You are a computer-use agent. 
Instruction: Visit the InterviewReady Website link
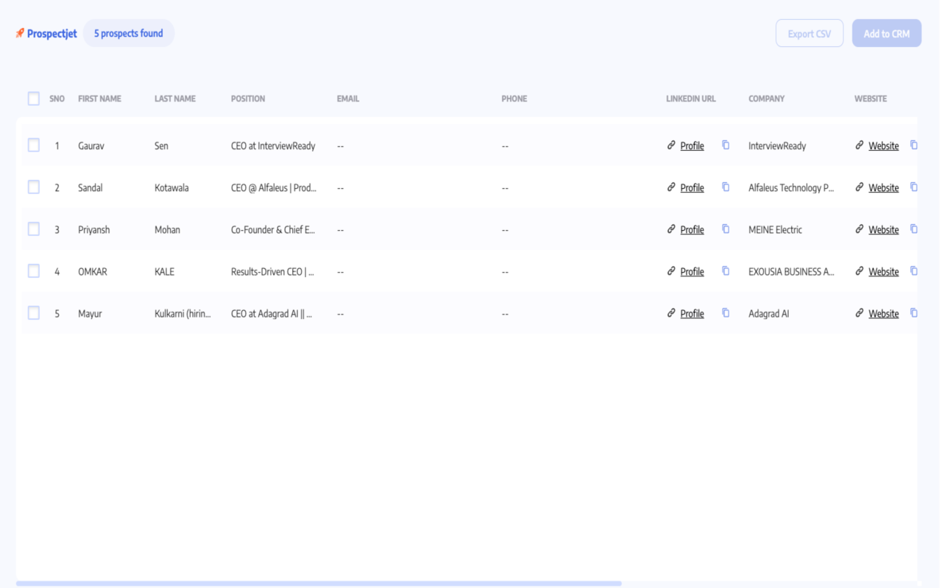tap(883, 146)
